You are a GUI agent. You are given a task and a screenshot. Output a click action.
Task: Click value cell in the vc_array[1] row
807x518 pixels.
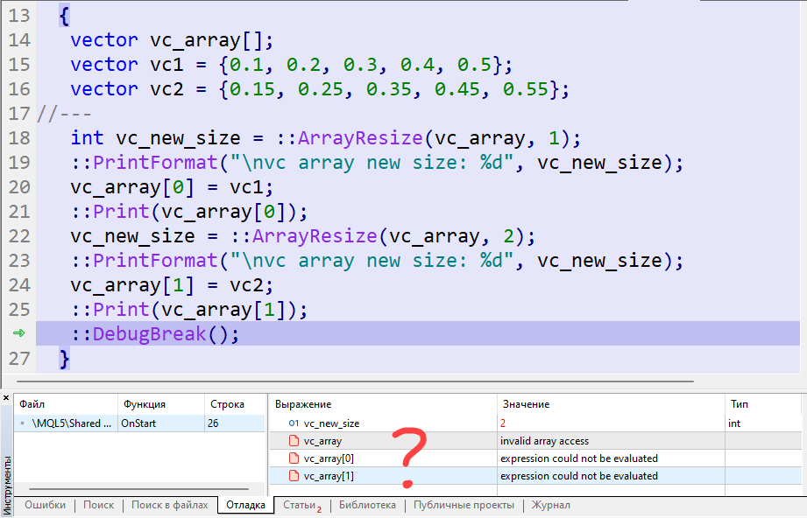click(x=611, y=476)
